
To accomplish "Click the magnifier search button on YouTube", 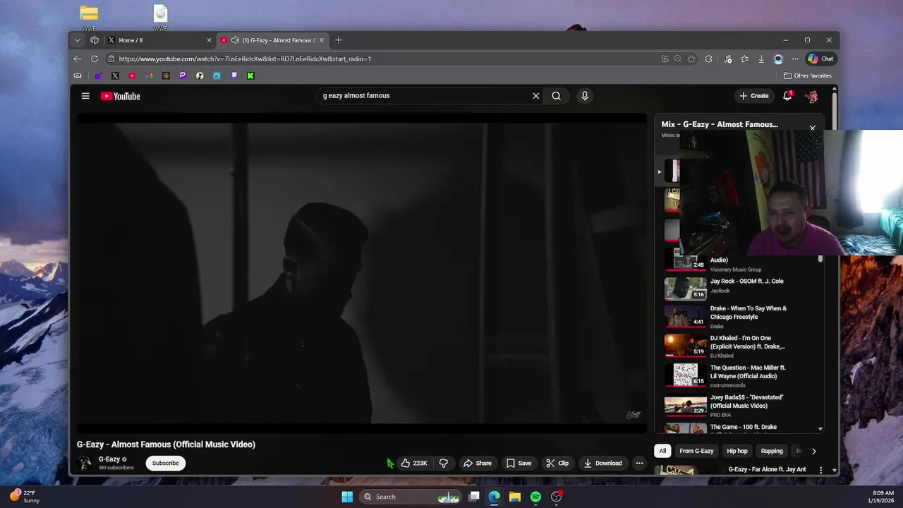I will tap(557, 96).
